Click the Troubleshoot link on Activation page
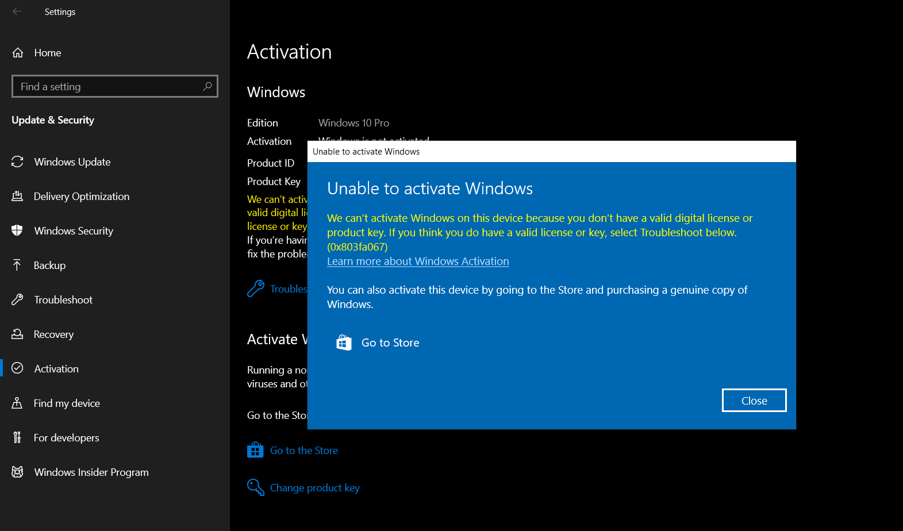 pyautogui.click(x=289, y=289)
